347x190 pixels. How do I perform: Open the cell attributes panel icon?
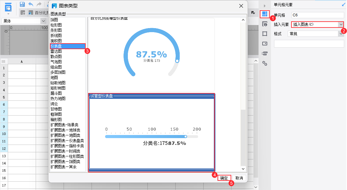265,24
